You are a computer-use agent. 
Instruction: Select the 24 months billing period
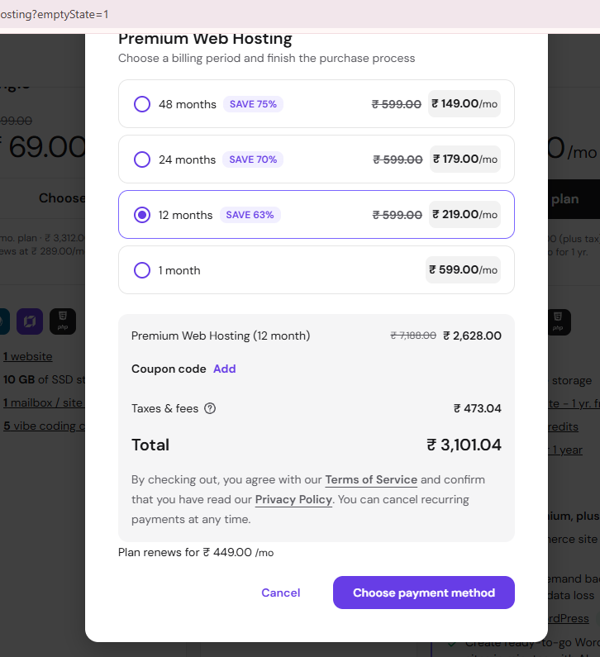[317, 159]
